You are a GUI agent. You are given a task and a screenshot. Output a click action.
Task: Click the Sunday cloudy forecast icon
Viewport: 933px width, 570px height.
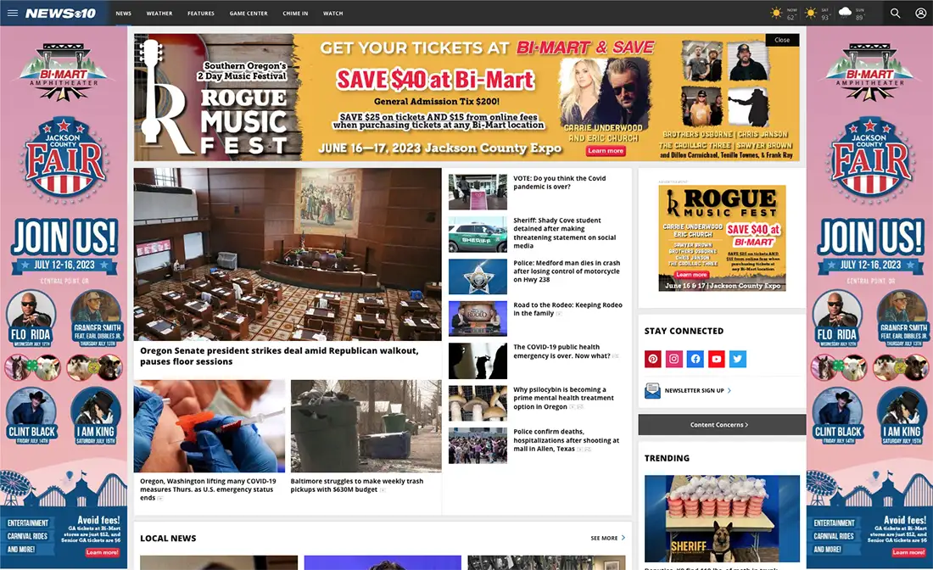click(x=845, y=12)
